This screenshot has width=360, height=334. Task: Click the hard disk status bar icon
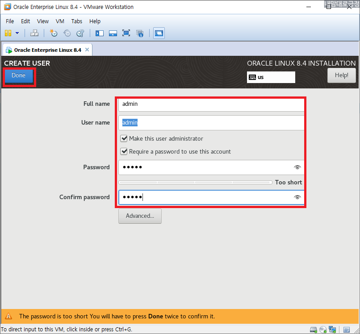(313, 330)
